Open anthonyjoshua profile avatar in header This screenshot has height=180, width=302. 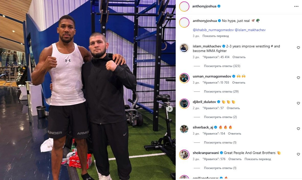pyautogui.click(x=184, y=6)
